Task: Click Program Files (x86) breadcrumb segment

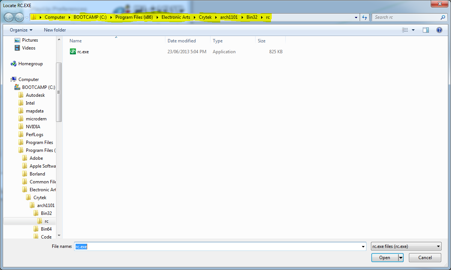Action: pyautogui.click(x=134, y=17)
